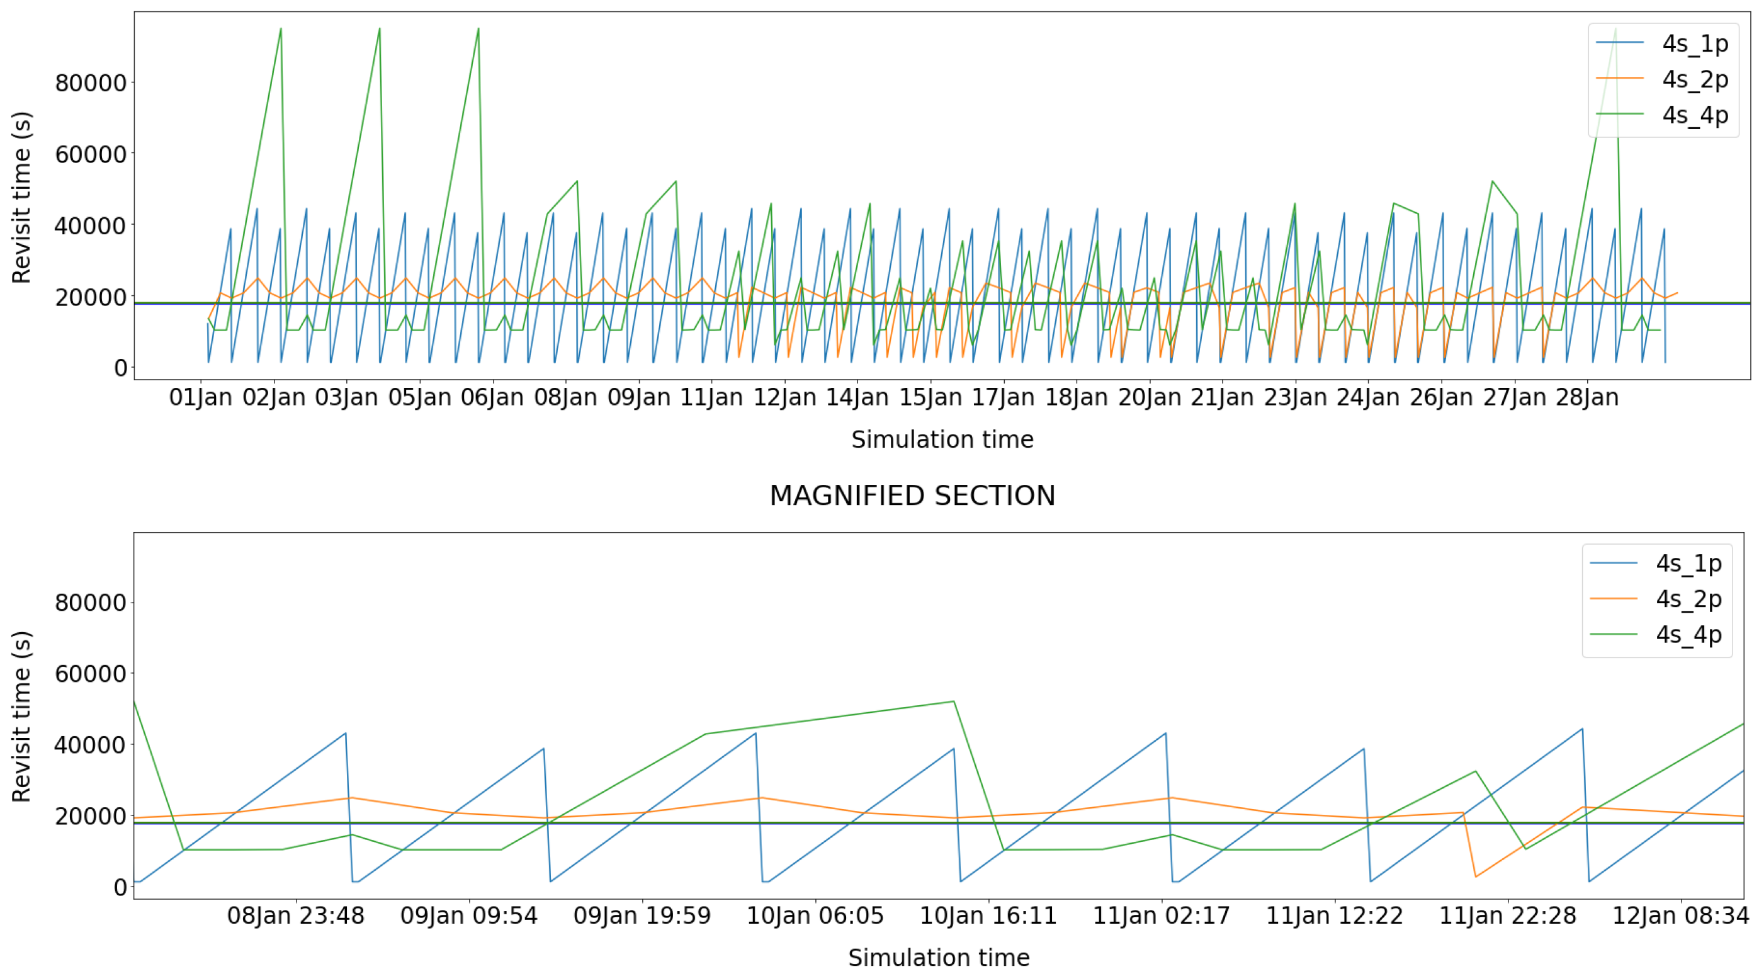Click the 11Jan 02:17 tick label
The height and width of the screenshot is (976, 1759).
pos(1162,916)
